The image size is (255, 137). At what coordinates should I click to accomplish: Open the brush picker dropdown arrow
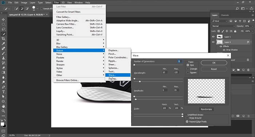coord(38,9)
